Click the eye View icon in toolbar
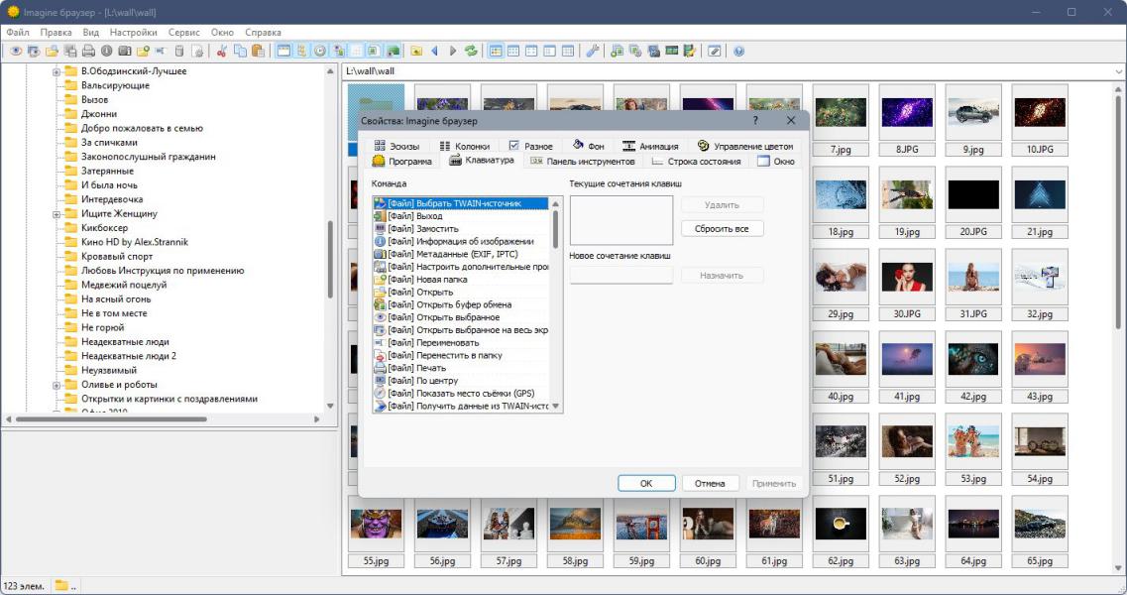Viewport: 1127px width, 595px height. point(16,51)
